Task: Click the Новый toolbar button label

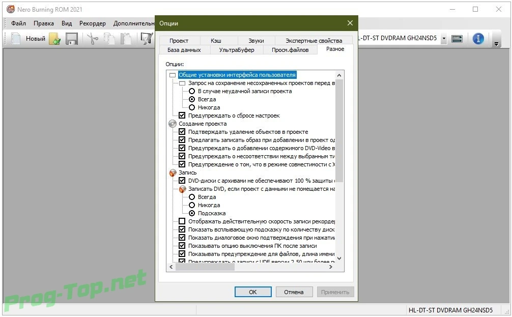Action: [x=35, y=39]
